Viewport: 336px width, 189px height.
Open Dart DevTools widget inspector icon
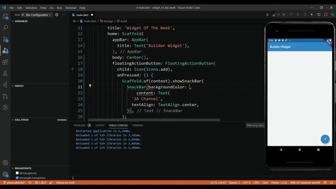click(333, 15)
